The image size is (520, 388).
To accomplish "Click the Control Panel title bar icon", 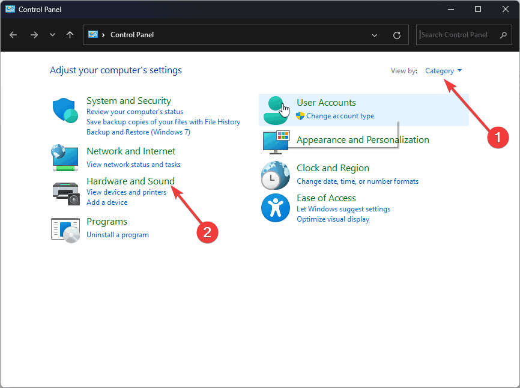I will 10,9.
